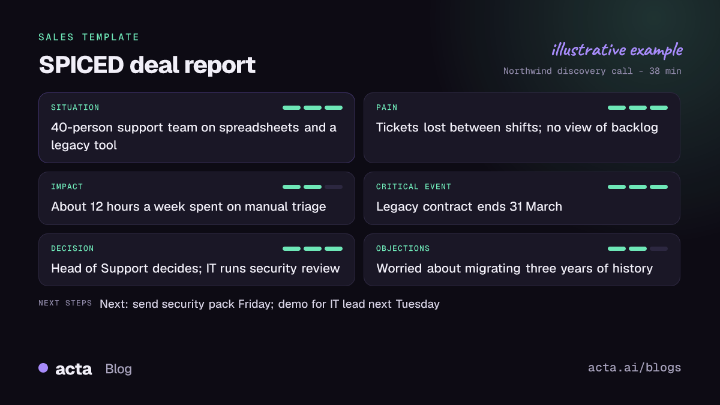This screenshot has width=720, height=405.
Task: Select the Pain card
Action: [x=522, y=128]
